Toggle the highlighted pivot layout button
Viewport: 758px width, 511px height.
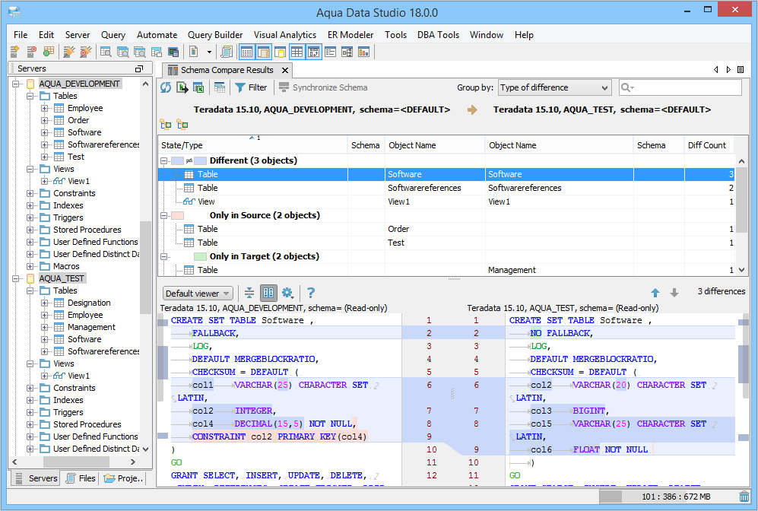pyautogui.click(x=314, y=52)
